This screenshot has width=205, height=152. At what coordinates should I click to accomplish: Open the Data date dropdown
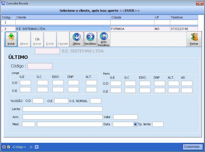[135, 124]
